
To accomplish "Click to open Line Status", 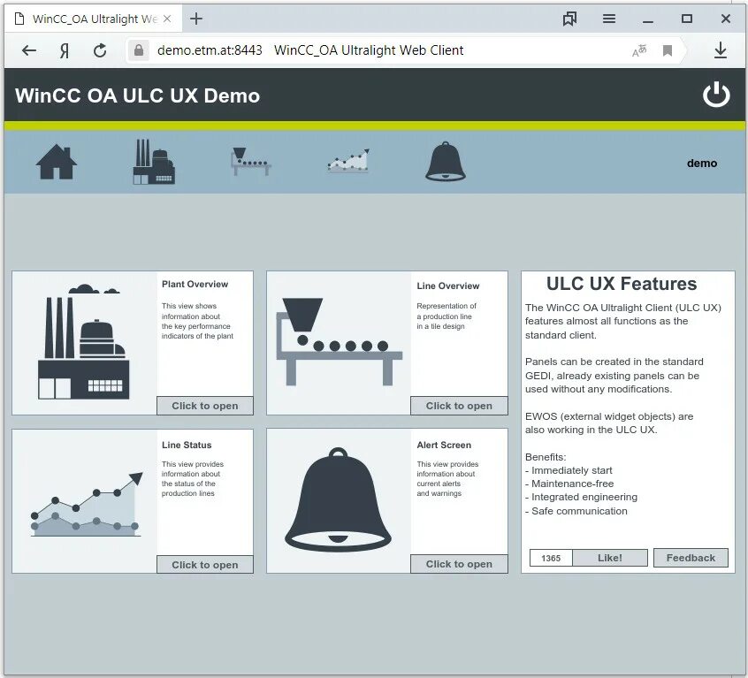I will tap(204, 565).
